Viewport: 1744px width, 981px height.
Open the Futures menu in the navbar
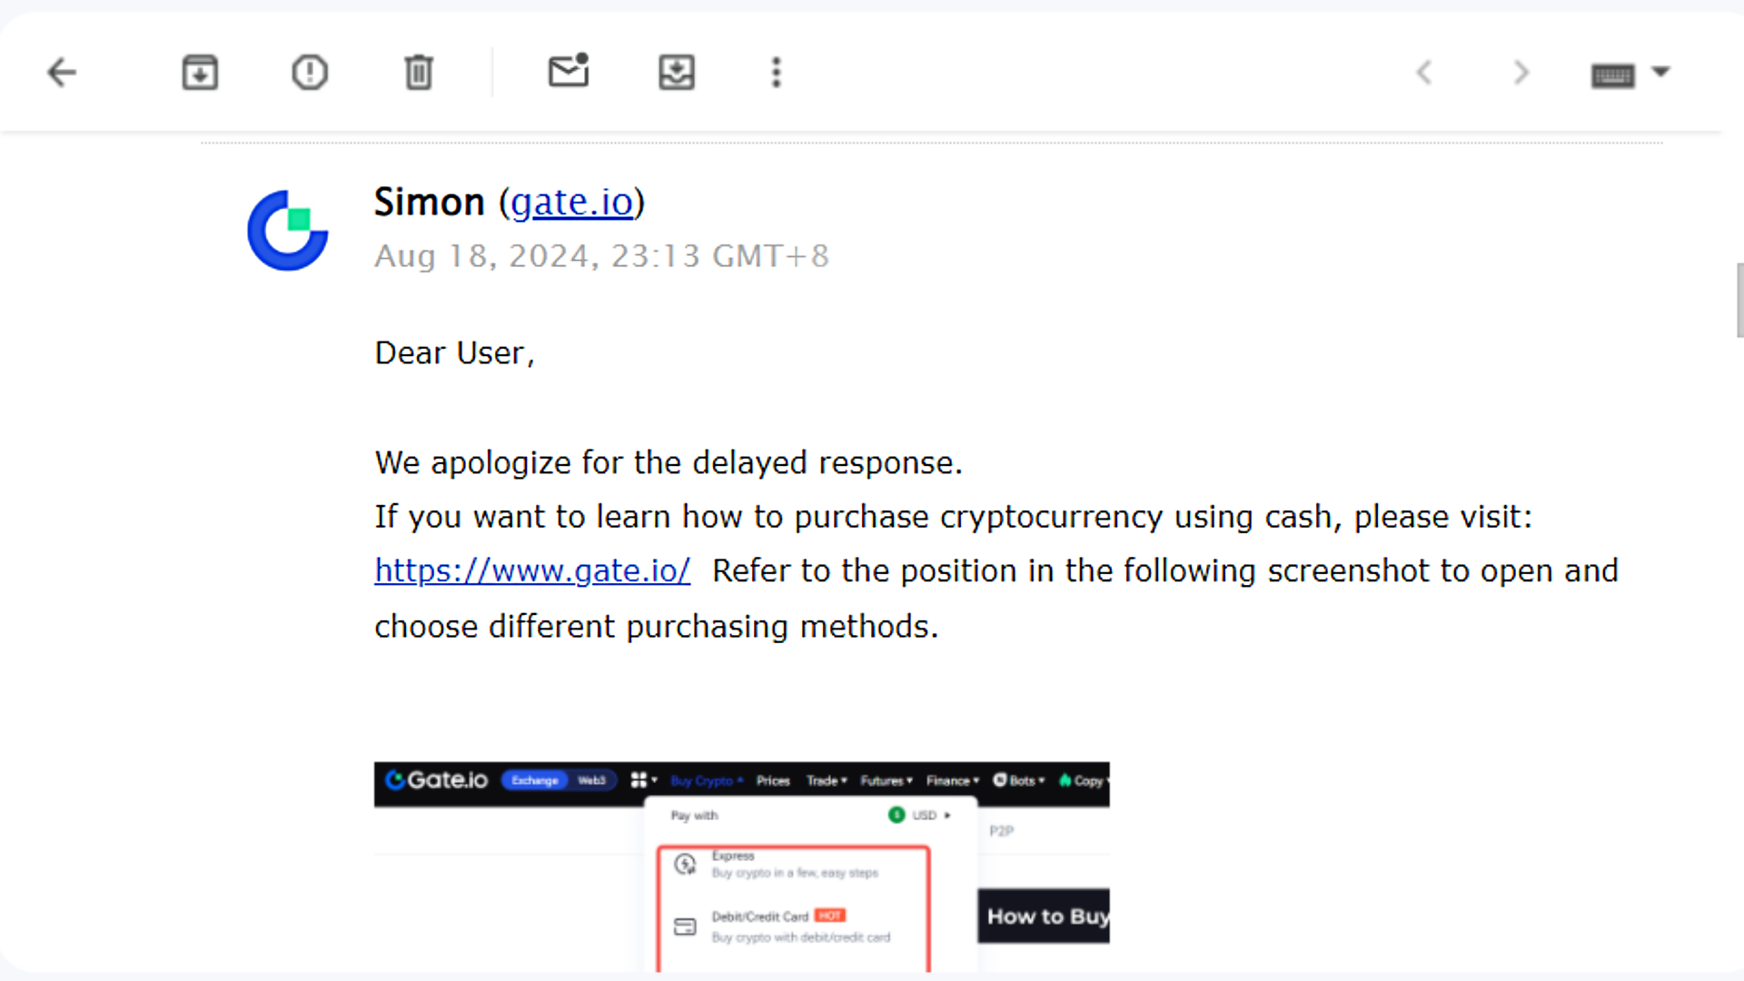pos(885,780)
